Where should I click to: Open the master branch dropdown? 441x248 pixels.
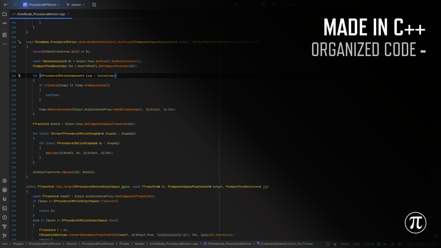pyautogui.click(x=75, y=4)
